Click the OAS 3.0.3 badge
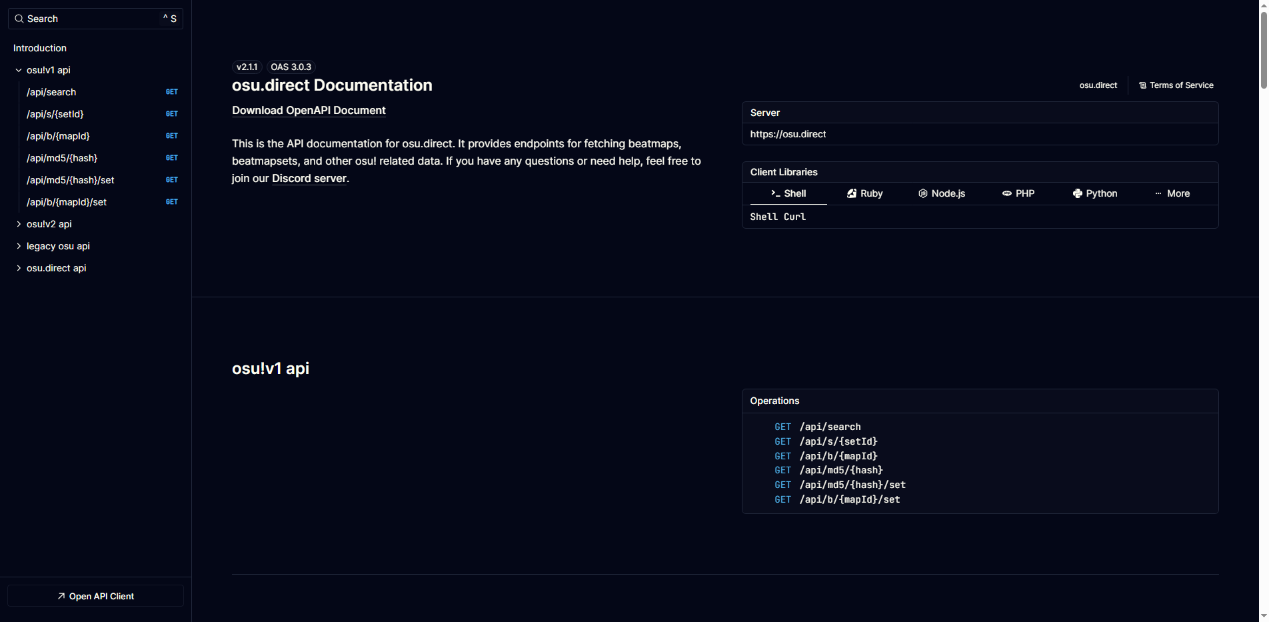The width and height of the screenshot is (1269, 622). (291, 67)
